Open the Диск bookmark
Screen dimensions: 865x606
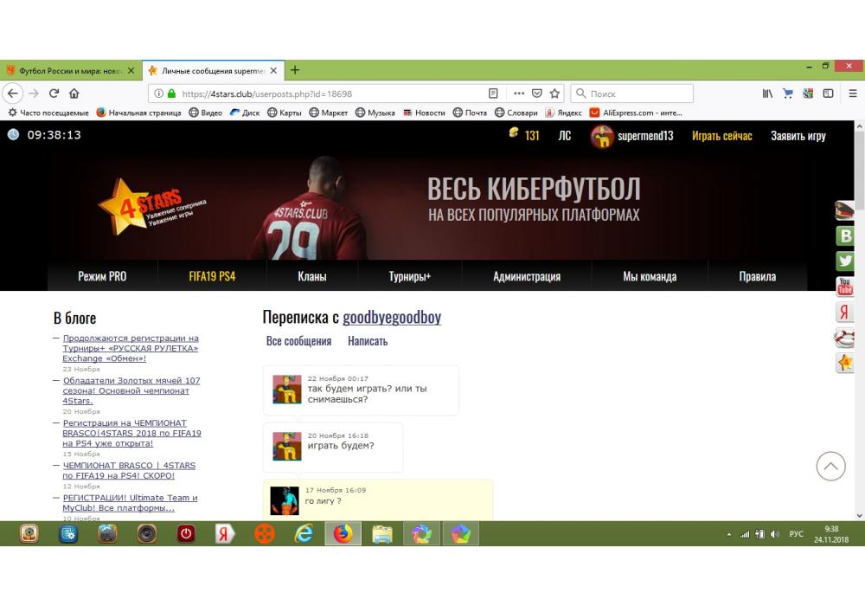click(x=245, y=113)
